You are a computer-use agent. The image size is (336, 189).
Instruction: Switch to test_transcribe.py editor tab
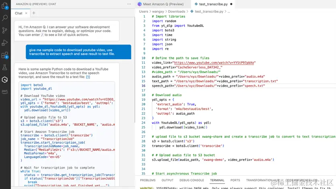pyautogui.click(x=213, y=4)
